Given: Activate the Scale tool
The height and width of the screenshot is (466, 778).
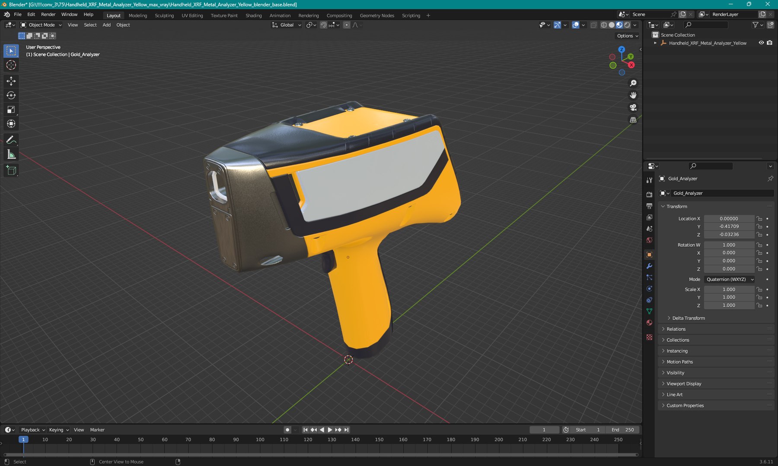Looking at the screenshot, I should [x=11, y=110].
